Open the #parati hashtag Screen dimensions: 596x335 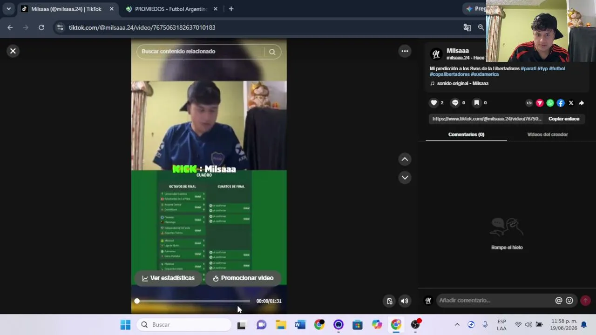528,68
